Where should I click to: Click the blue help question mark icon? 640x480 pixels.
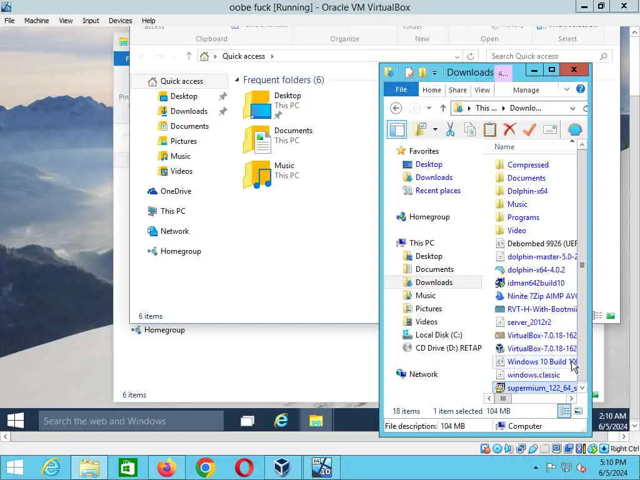pyautogui.click(x=581, y=89)
